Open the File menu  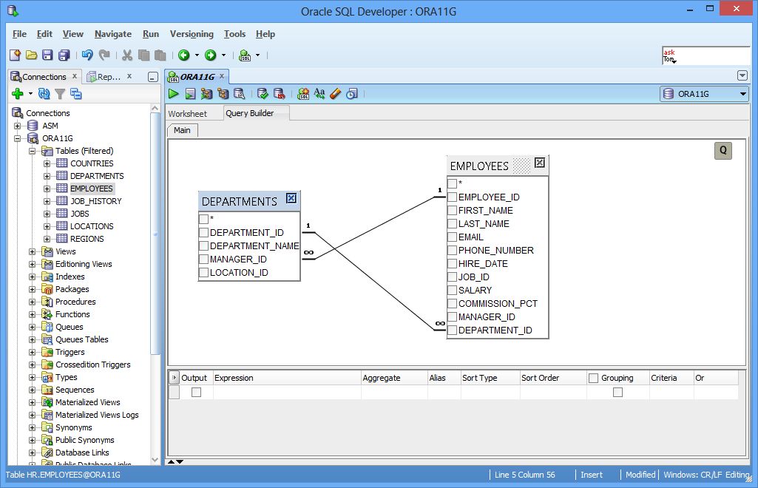pyautogui.click(x=19, y=34)
